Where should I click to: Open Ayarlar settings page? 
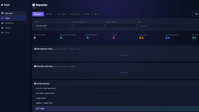(13, 28)
